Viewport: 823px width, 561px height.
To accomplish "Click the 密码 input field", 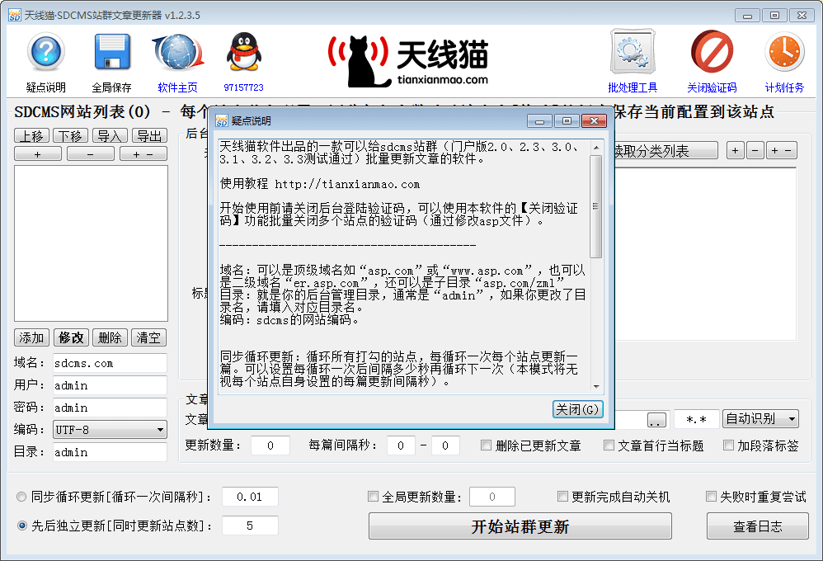I will [110, 408].
